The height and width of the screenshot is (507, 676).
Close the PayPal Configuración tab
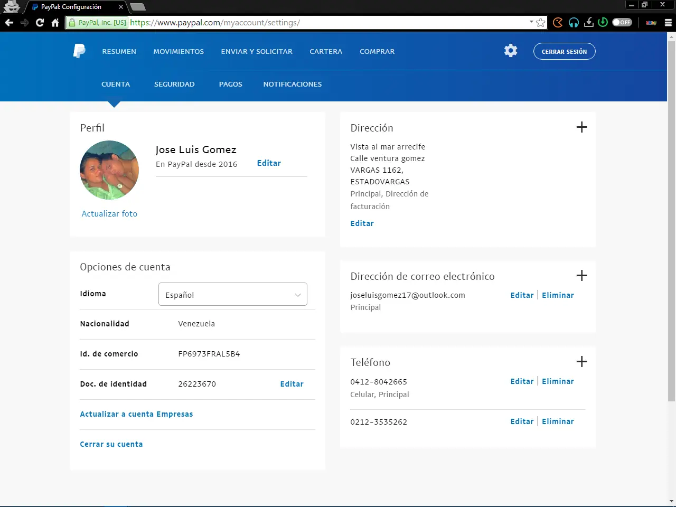click(121, 7)
